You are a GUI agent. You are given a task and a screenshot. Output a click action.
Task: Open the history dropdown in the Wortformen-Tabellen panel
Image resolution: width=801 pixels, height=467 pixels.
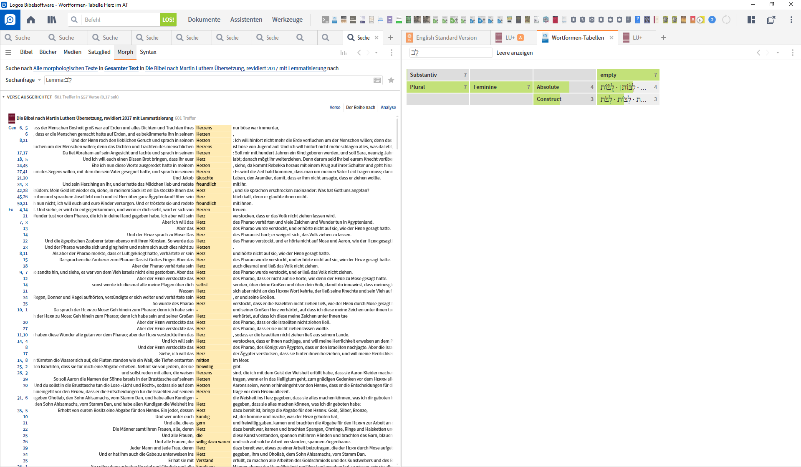click(x=778, y=53)
